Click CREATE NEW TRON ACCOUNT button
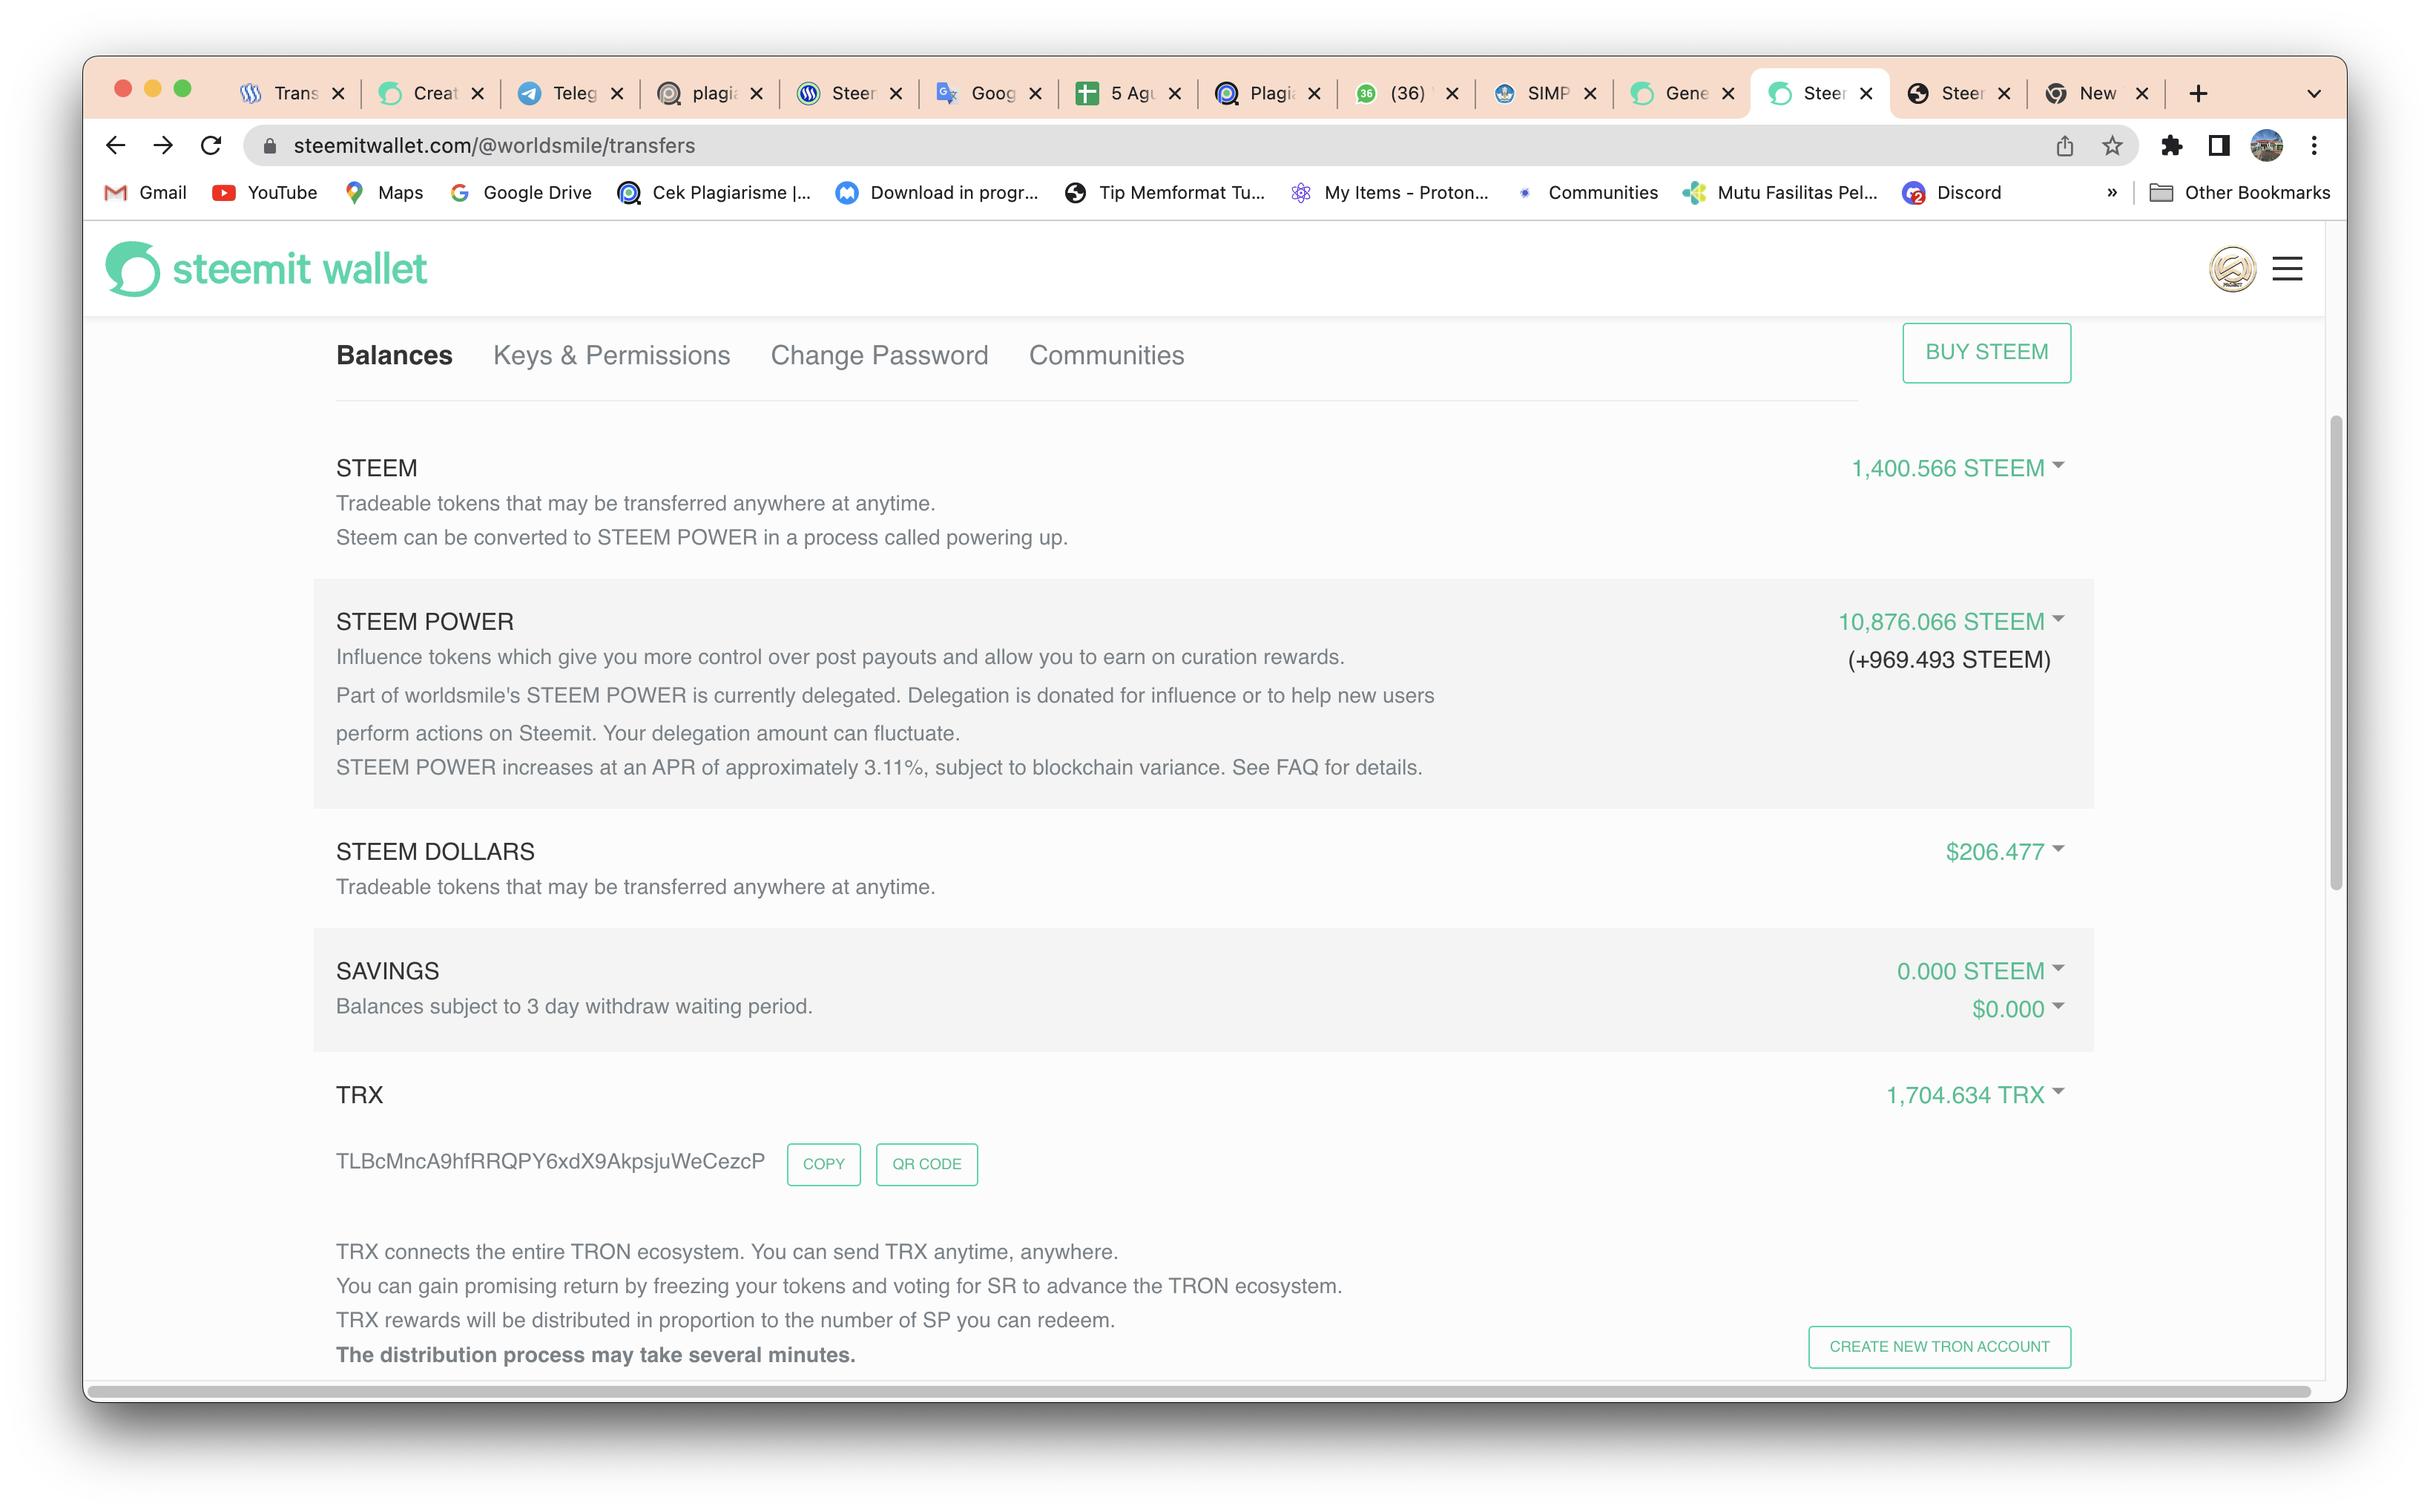The height and width of the screenshot is (1512, 2430). [1939, 1346]
